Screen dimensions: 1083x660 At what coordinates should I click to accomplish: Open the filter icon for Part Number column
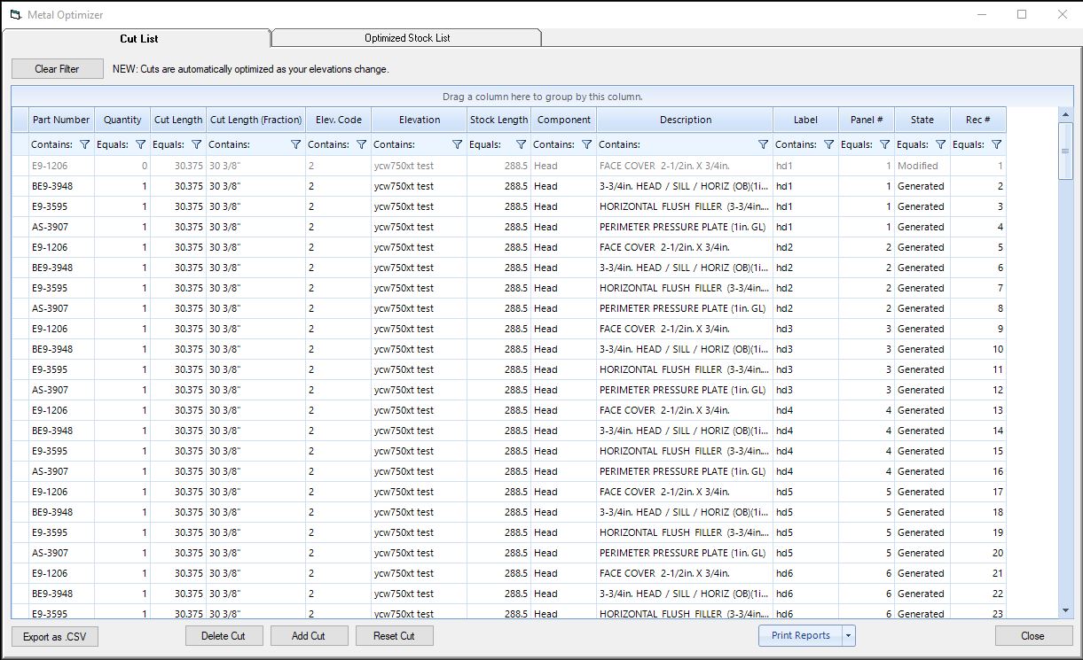click(85, 144)
